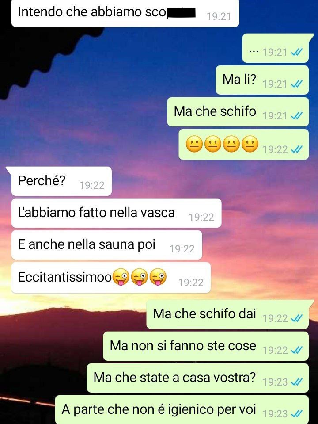Tap blue ticks on 'casa vostra?' message
This screenshot has width=318, height=424.
tap(296, 382)
